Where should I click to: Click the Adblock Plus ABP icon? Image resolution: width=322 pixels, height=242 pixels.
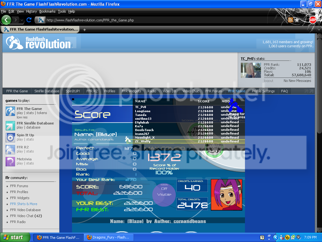pos(313,20)
